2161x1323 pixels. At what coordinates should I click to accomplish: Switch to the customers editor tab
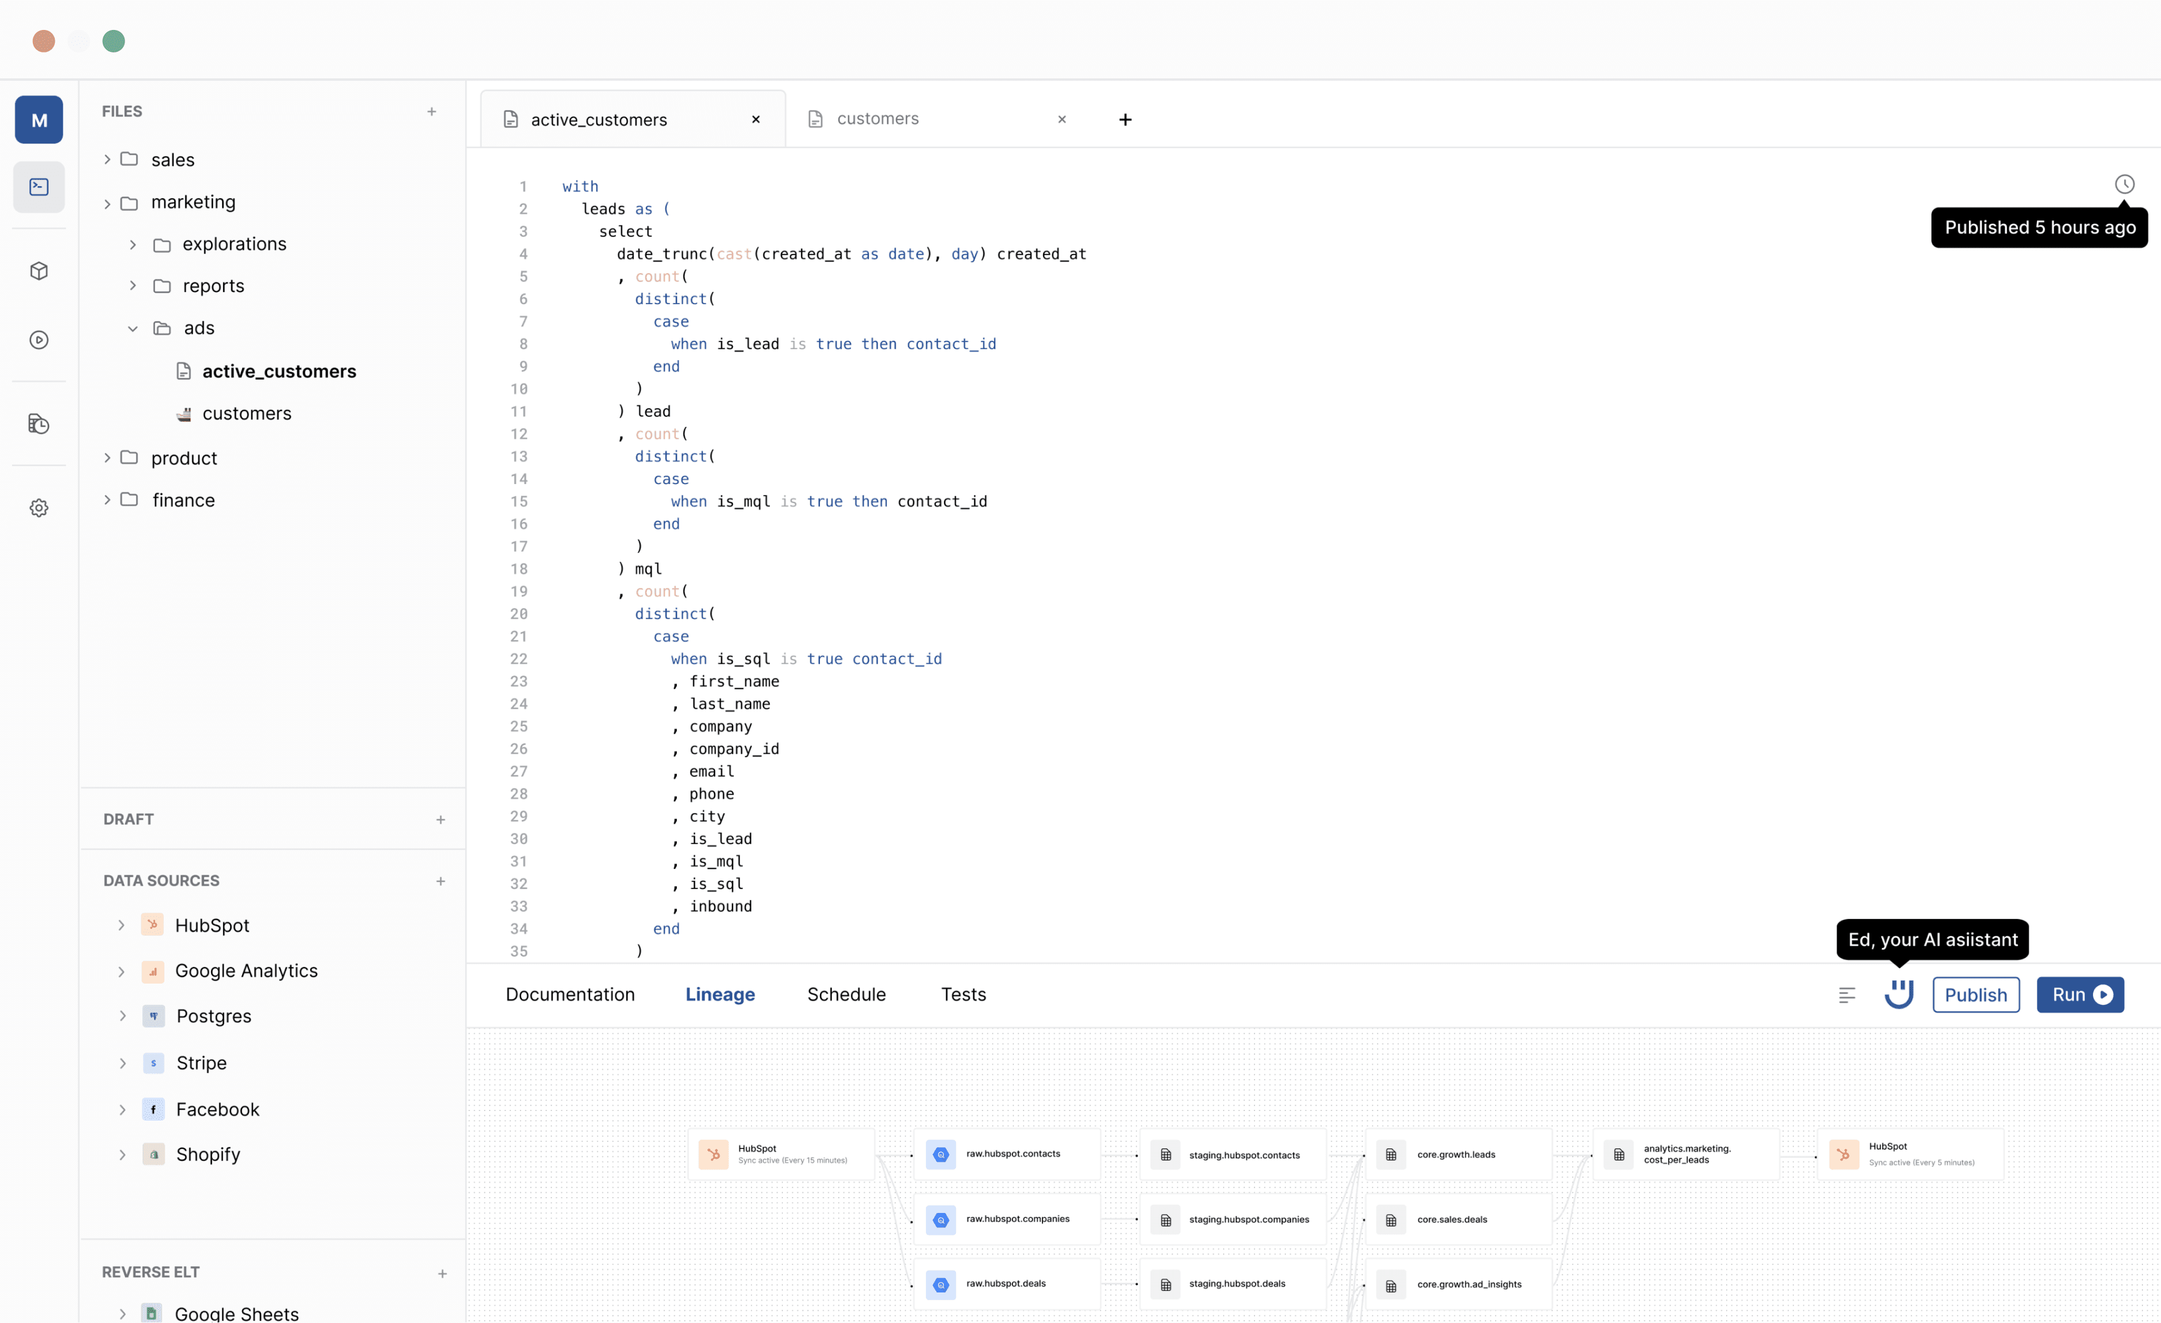tap(939, 119)
